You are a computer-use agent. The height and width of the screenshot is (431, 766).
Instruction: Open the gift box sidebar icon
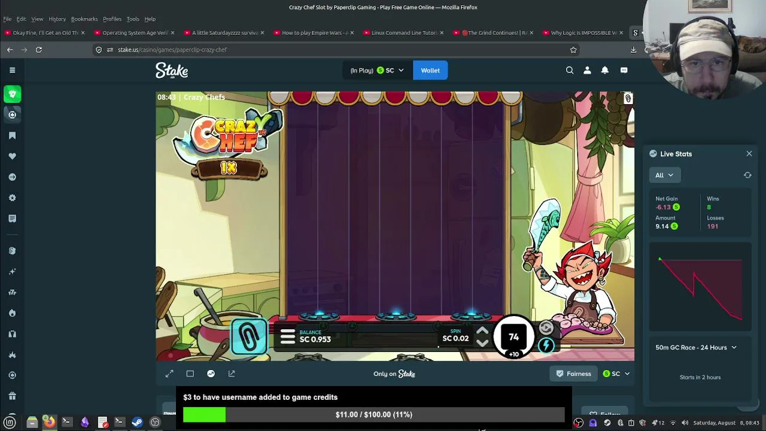click(x=12, y=396)
